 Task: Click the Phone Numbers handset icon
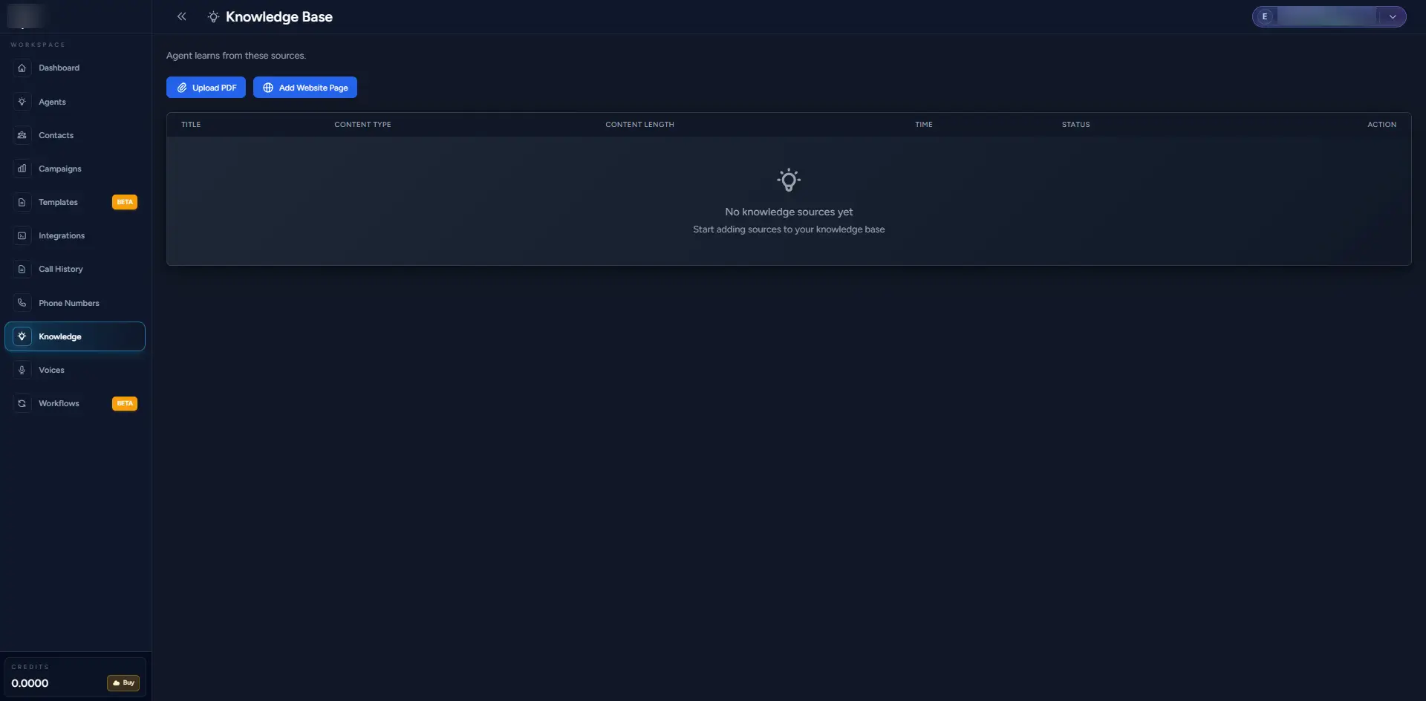[22, 303]
